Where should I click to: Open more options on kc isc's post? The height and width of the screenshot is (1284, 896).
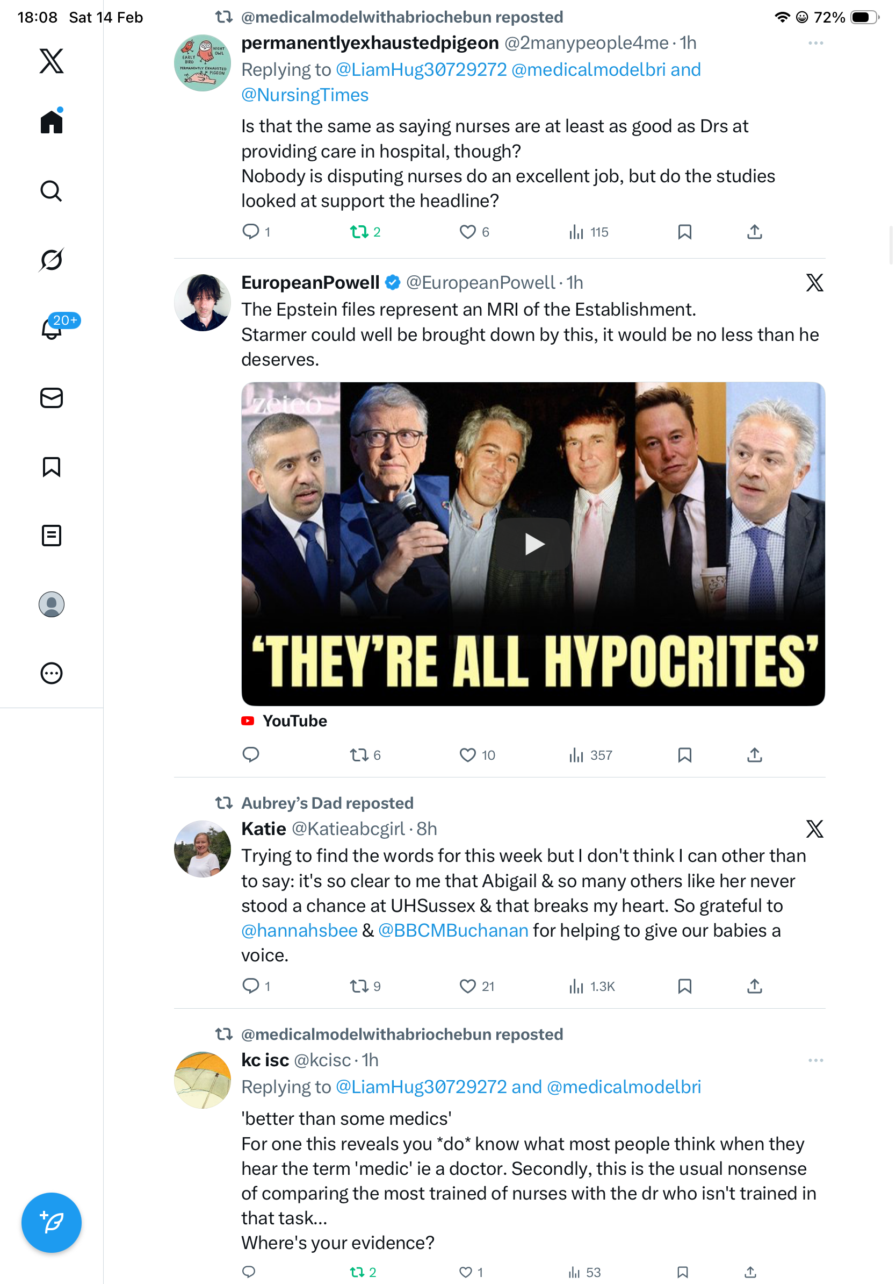tap(815, 1060)
